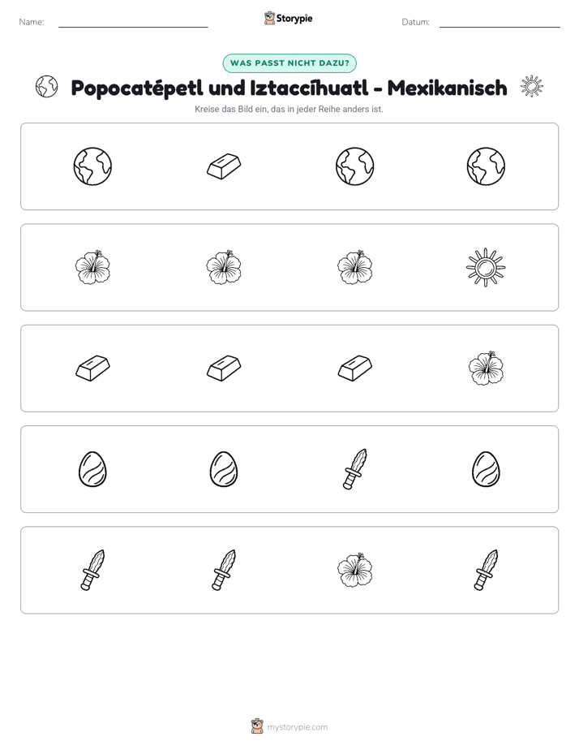This screenshot has height=750, width=579.
Task: Click the first gold bar in row three
Action: (92, 369)
